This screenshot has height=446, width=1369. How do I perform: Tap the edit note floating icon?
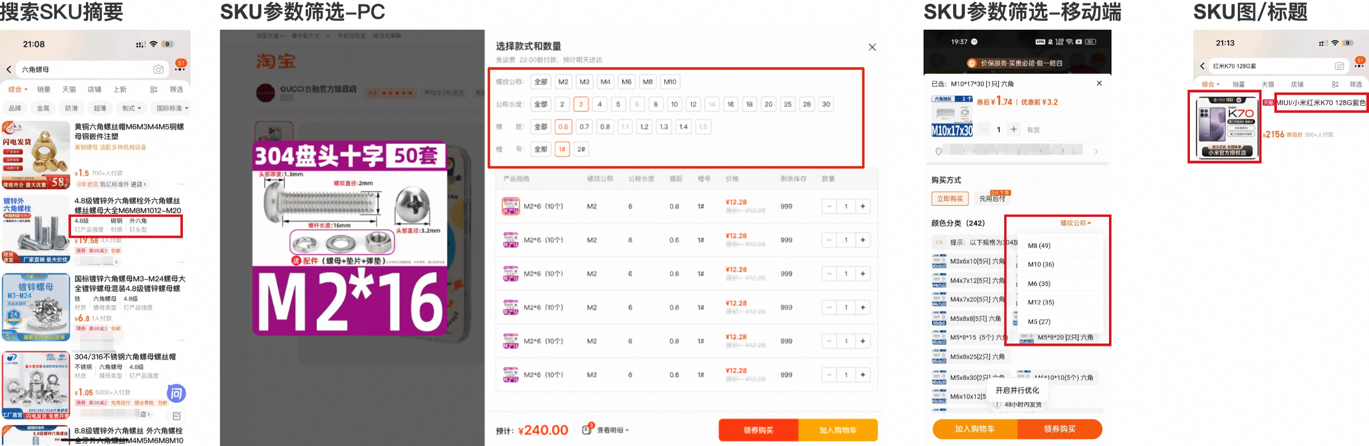click(x=176, y=416)
